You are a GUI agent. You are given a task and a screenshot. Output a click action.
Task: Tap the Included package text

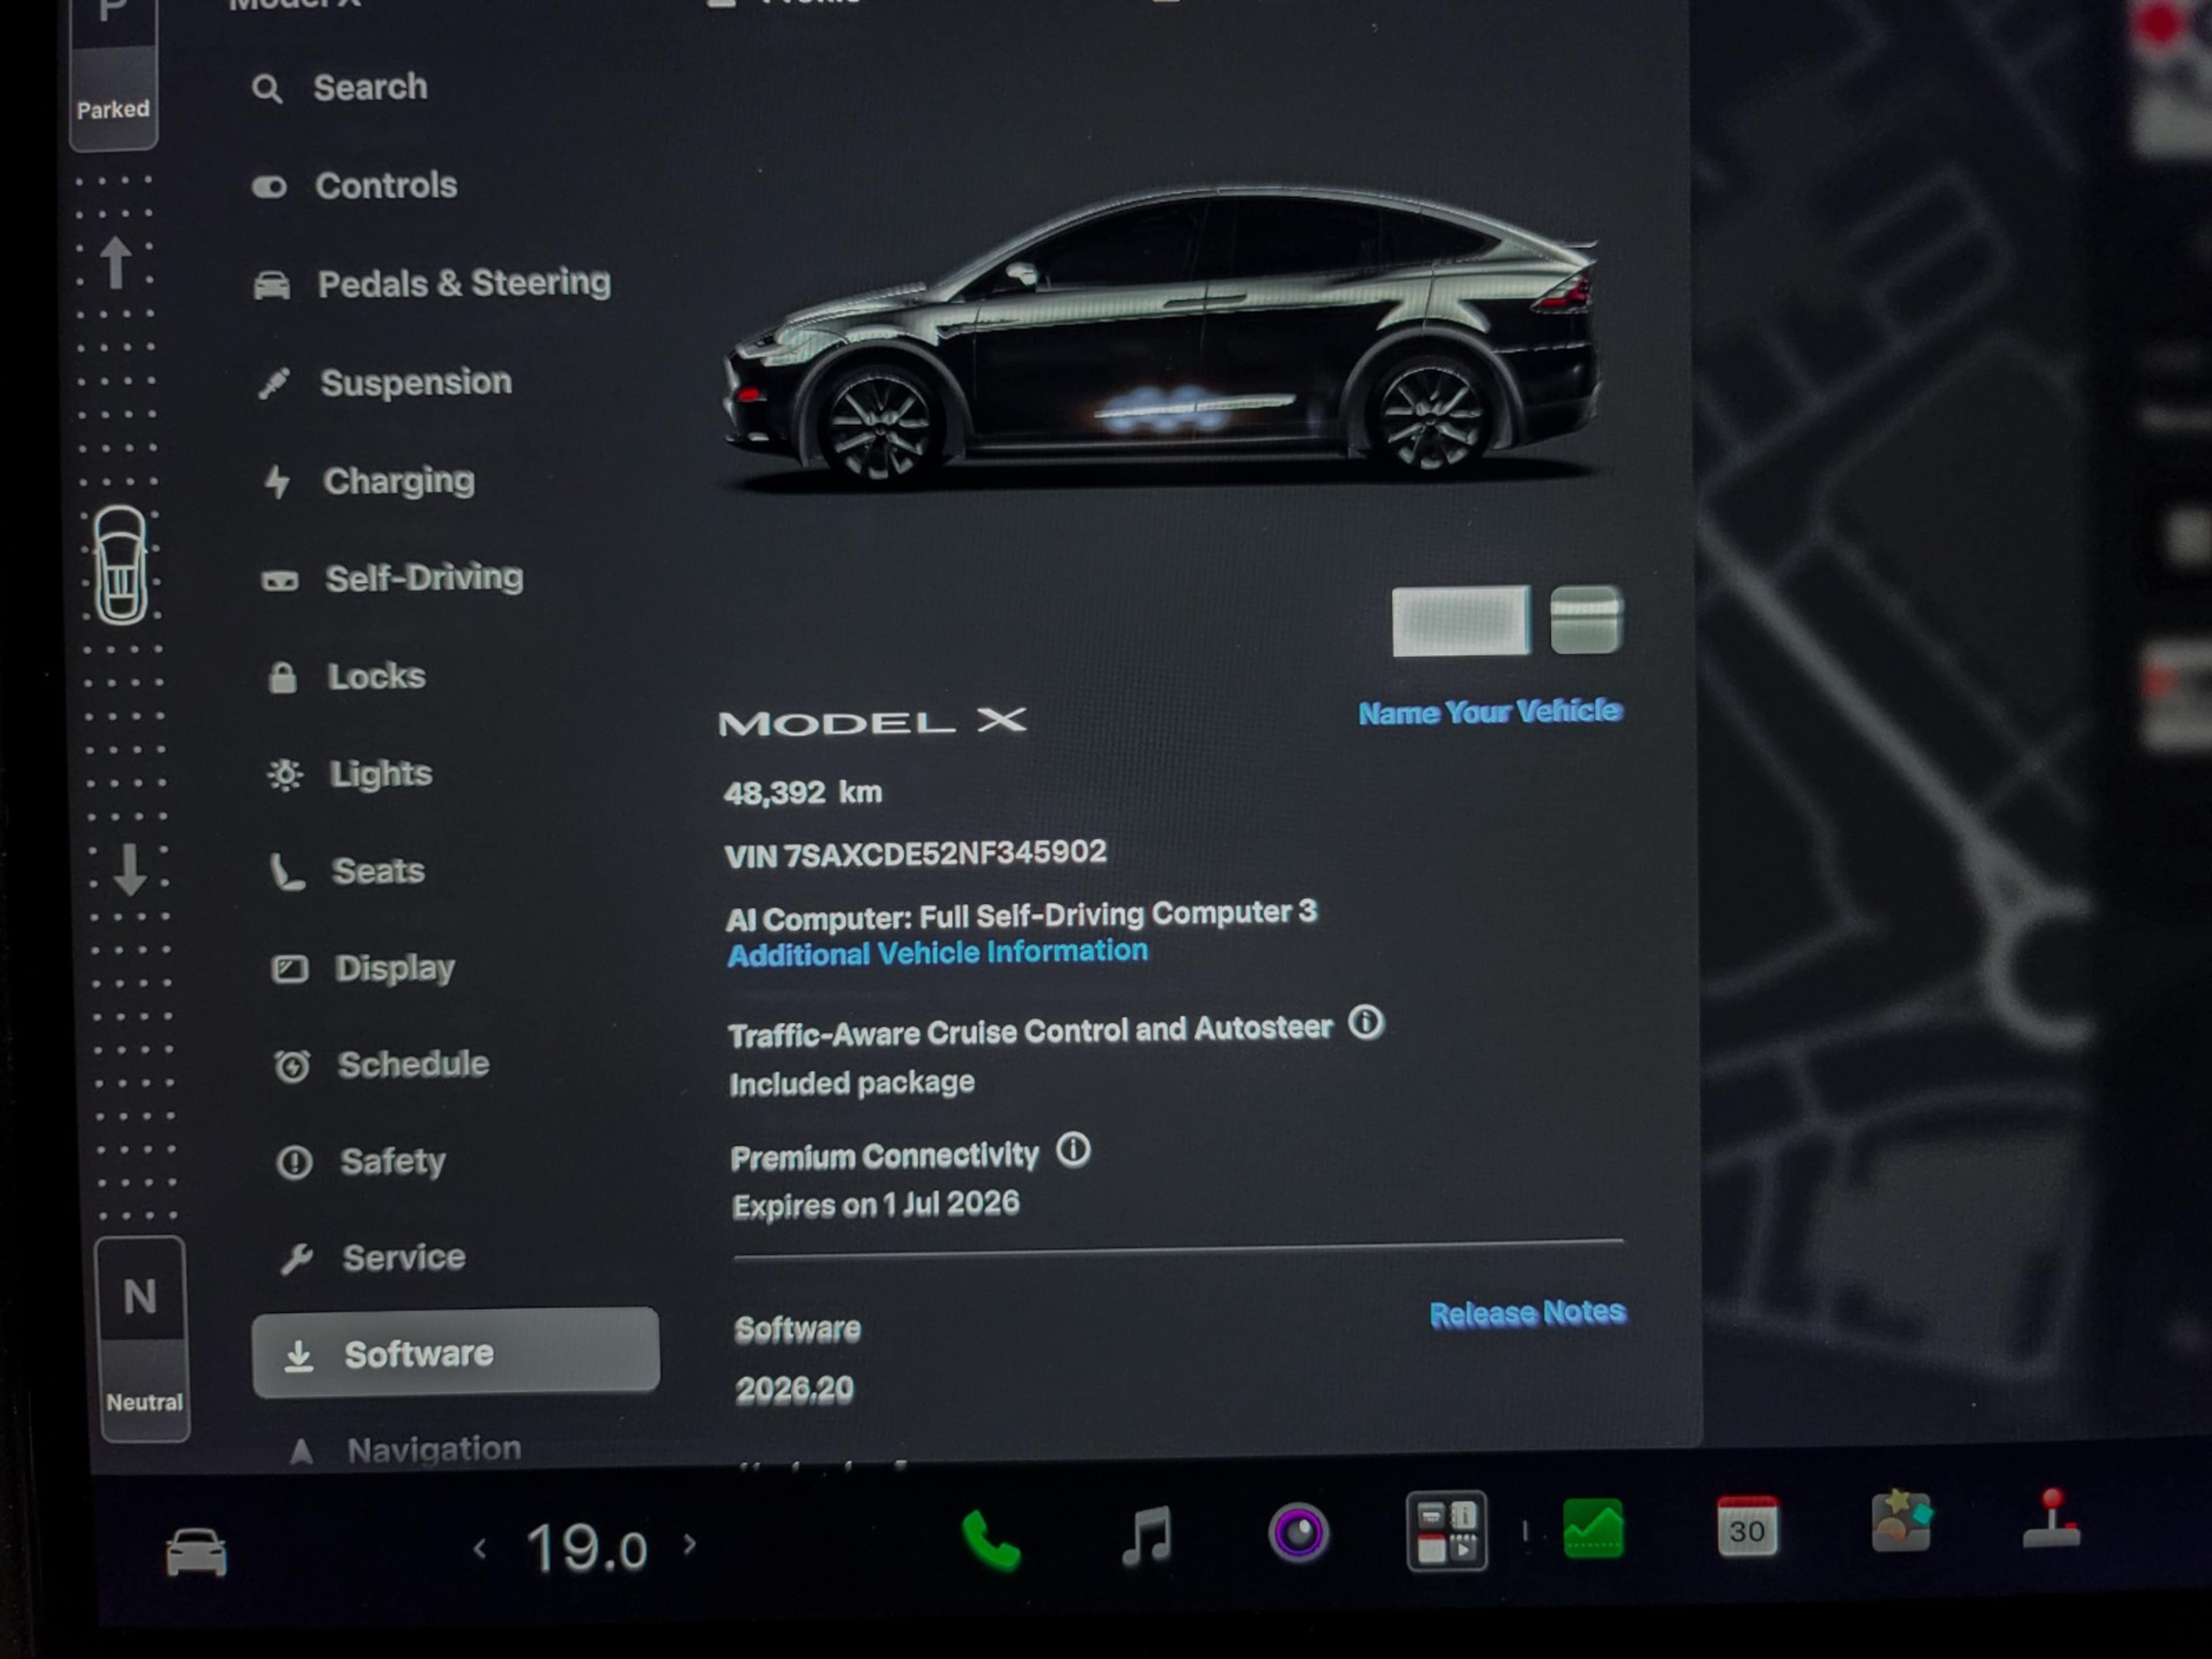[x=852, y=1083]
